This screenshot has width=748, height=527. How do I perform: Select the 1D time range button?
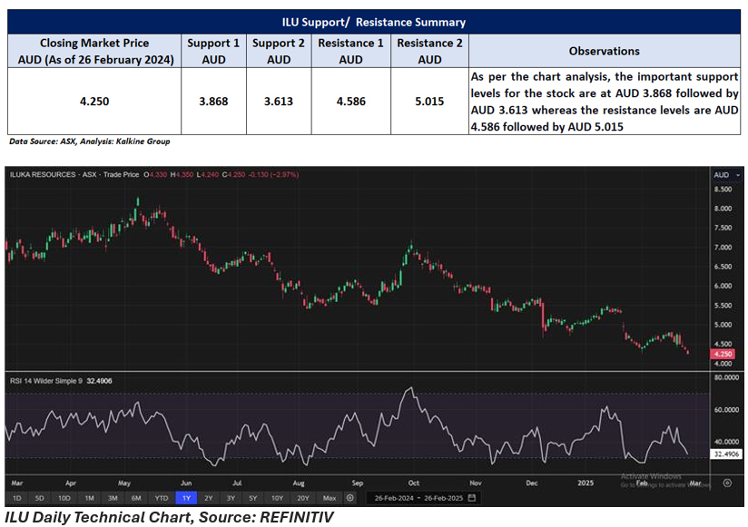(16, 498)
